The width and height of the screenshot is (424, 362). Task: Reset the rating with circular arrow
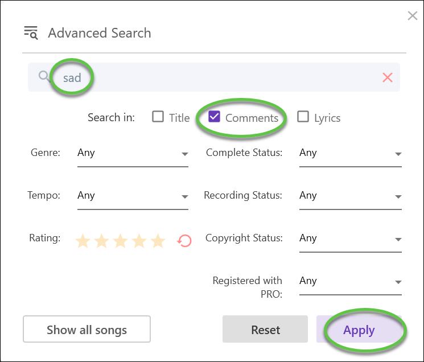(x=184, y=241)
